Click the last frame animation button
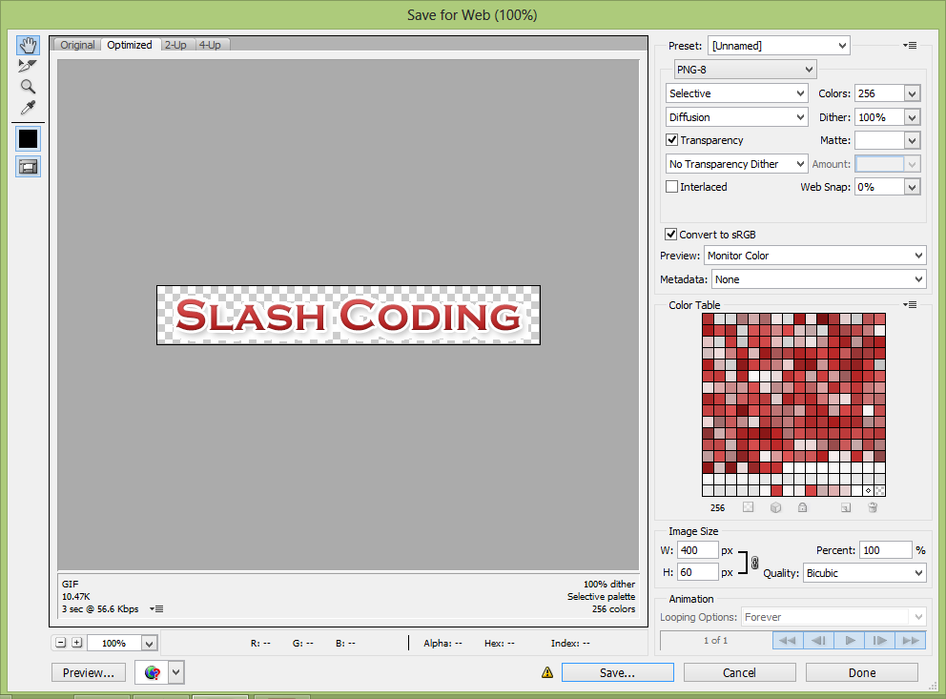 click(911, 640)
